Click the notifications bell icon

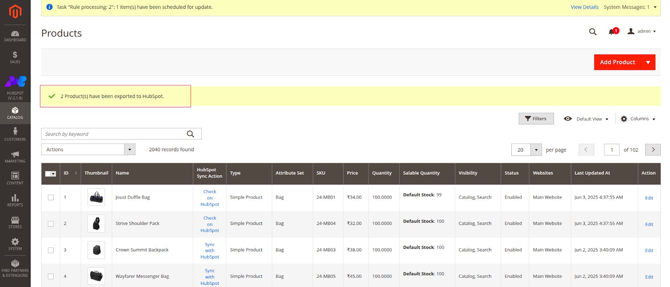coord(612,32)
